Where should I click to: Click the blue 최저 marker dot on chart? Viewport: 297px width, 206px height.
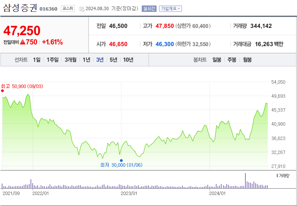click(x=121, y=161)
